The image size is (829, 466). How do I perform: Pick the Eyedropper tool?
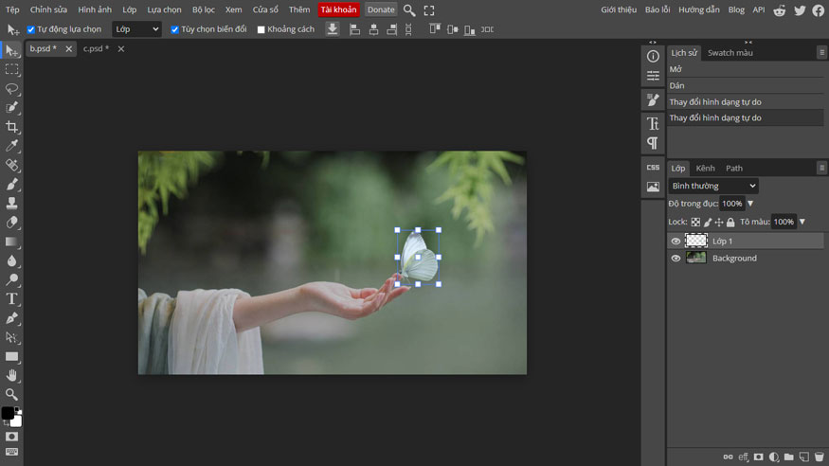pyautogui.click(x=12, y=146)
